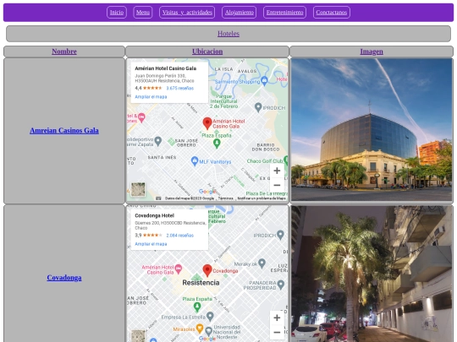The height and width of the screenshot is (342, 457).
Task: Open the 3.675 reseñas reviews link
Action: 179,88
